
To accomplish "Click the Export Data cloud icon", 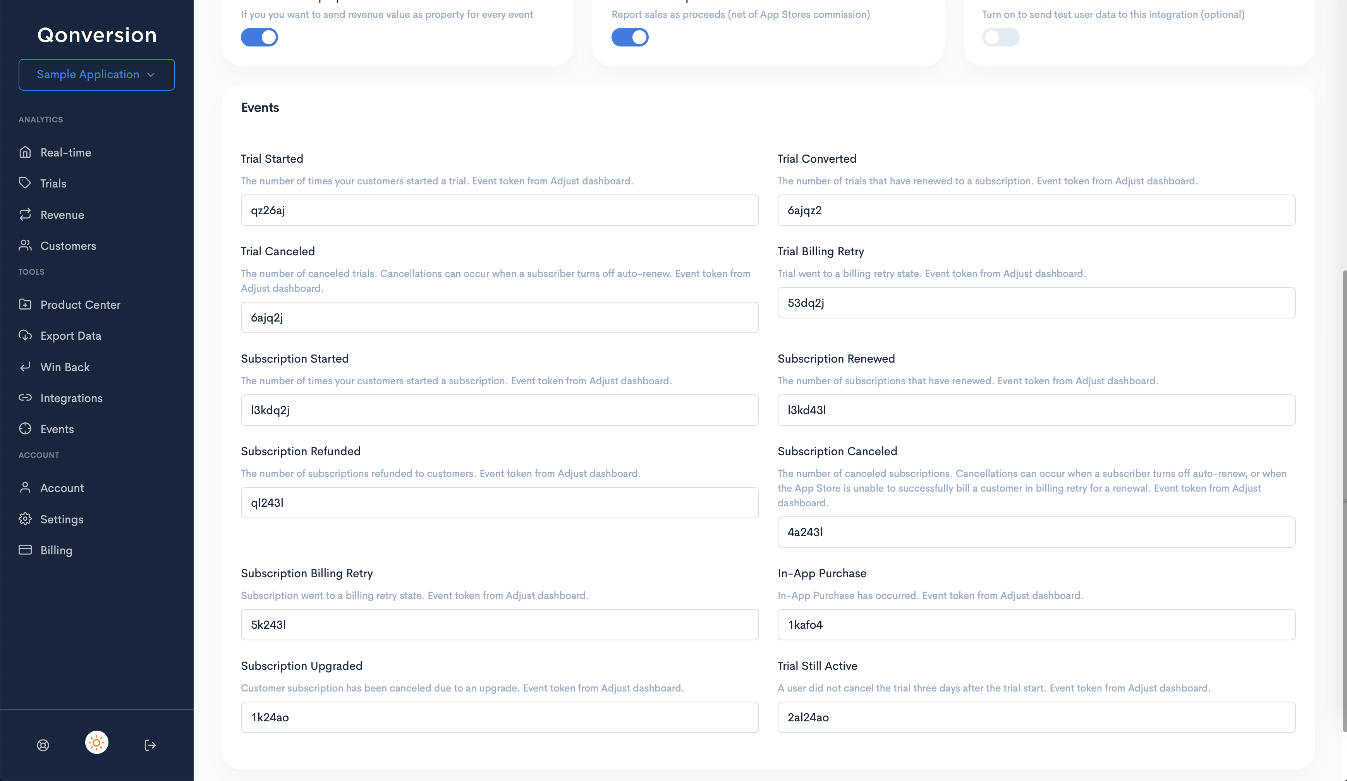I will pyautogui.click(x=25, y=335).
